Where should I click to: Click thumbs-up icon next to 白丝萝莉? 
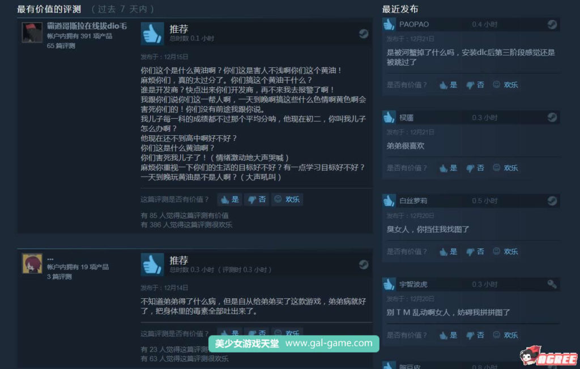tap(389, 201)
